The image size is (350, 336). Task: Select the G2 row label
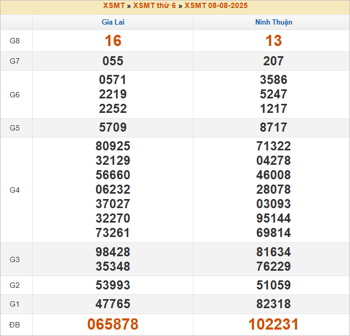tap(14, 285)
